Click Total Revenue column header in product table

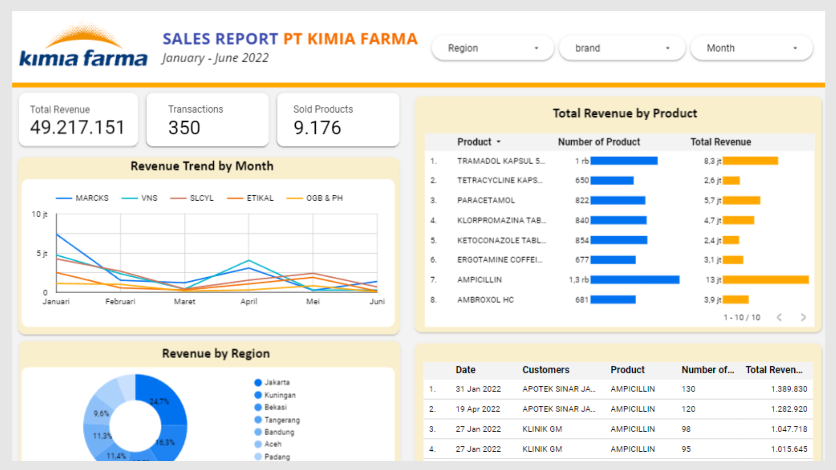click(721, 142)
